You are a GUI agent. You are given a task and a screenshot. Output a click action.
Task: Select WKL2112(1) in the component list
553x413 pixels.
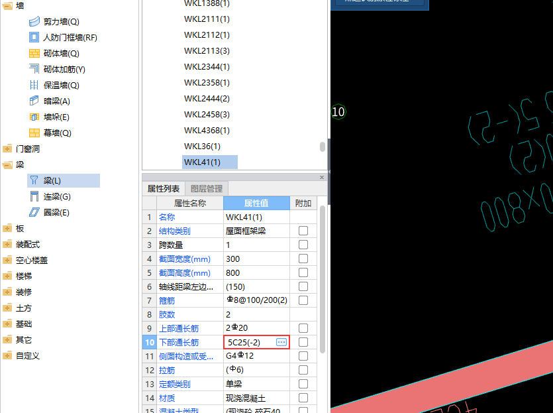pyautogui.click(x=207, y=35)
